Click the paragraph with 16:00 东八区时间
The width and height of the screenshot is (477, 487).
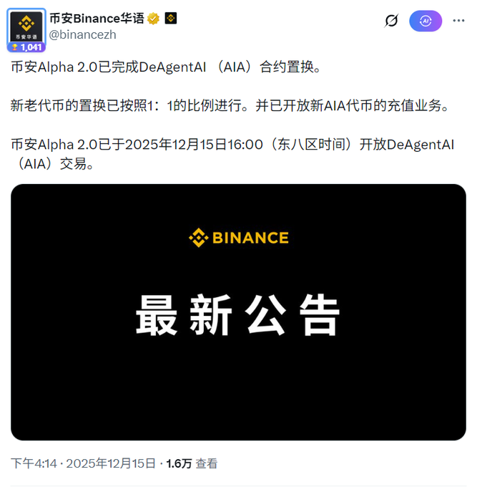coord(232,154)
